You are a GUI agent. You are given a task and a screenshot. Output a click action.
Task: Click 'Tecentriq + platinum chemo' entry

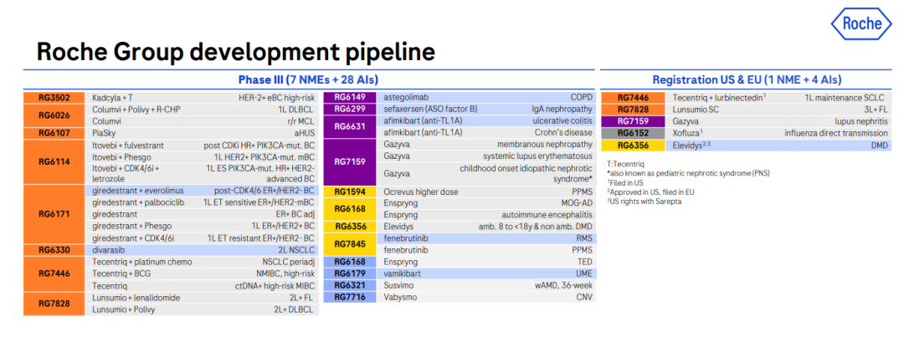(x=141, y=262)
